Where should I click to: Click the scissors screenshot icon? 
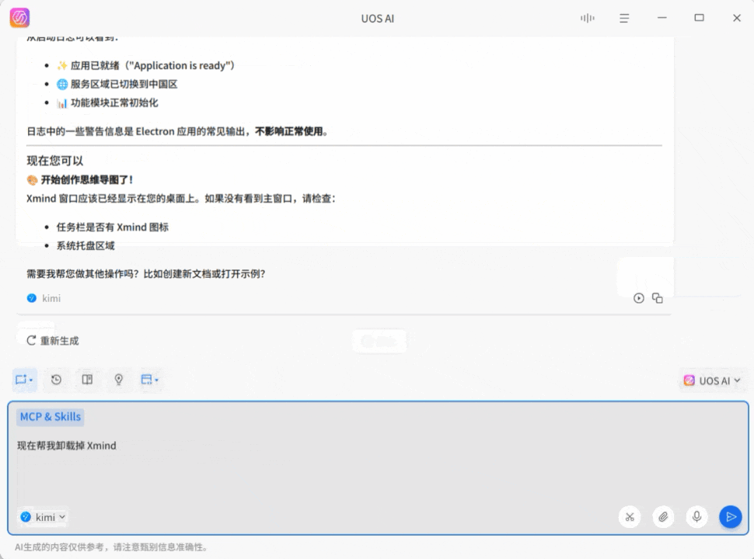pos(630,517)
